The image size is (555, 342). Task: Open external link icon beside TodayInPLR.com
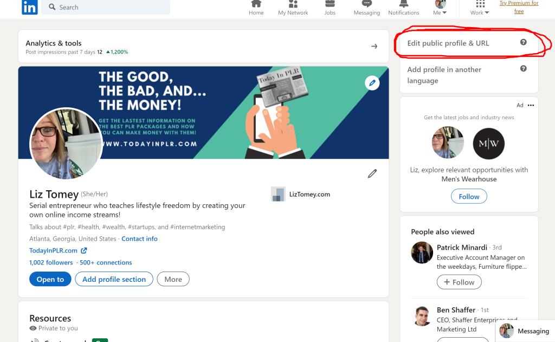point(84,250)
